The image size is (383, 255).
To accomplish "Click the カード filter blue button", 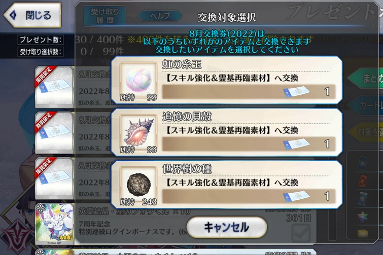I will (x=366, y=105).
